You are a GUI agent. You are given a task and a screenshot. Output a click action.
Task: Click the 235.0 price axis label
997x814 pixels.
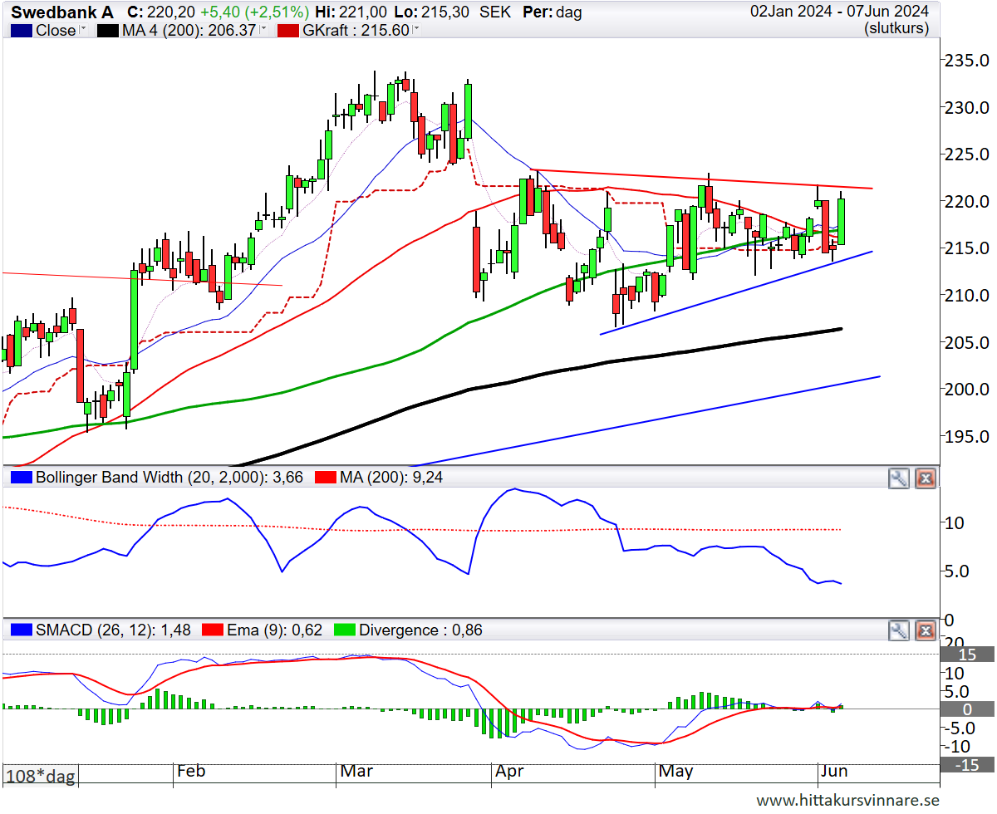pos(965,61)
